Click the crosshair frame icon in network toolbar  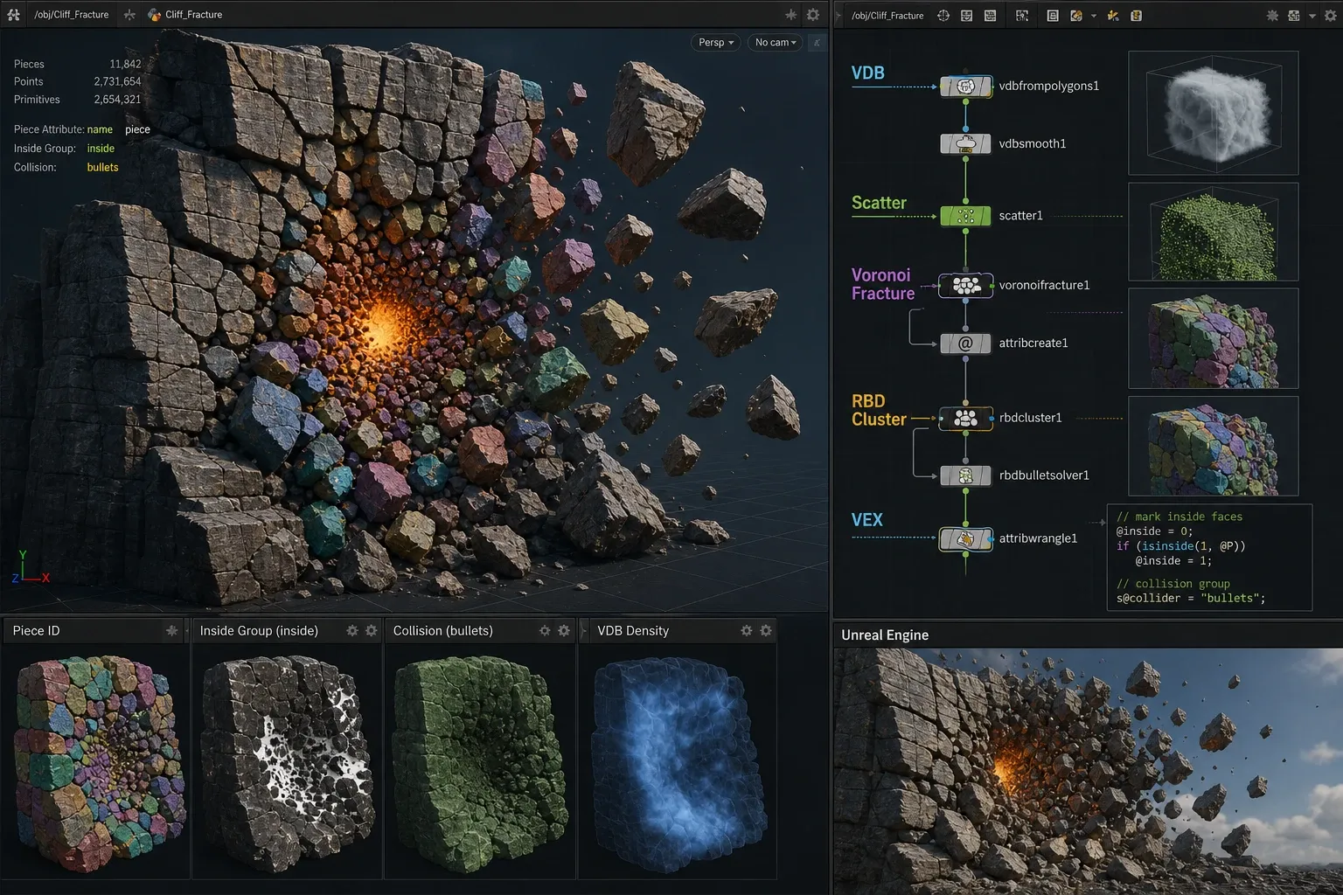pos(943,16)
